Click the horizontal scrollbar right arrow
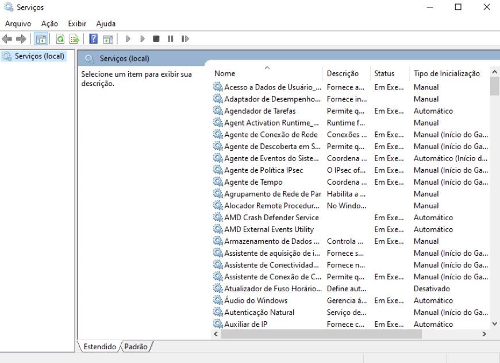The height and width of the screenshot is (363, 500). click(484, 334)
